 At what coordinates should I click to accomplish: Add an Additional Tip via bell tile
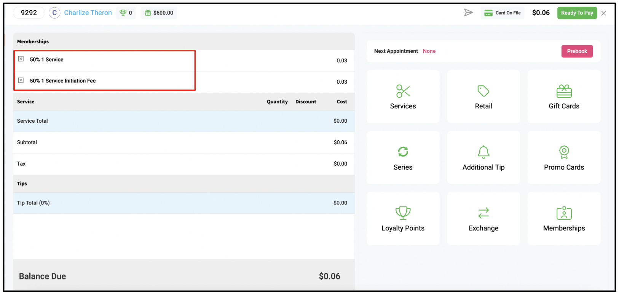(x=483, y=157)
